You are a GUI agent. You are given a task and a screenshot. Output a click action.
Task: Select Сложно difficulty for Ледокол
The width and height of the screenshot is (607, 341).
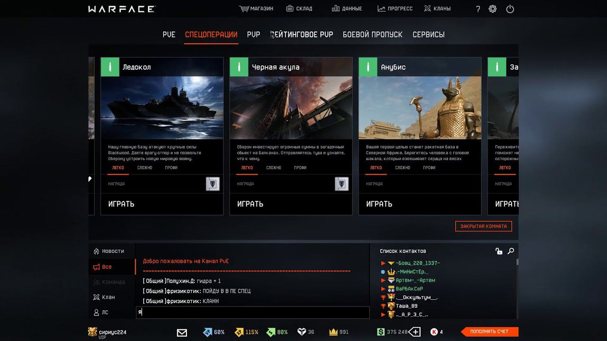click(145, 168)
